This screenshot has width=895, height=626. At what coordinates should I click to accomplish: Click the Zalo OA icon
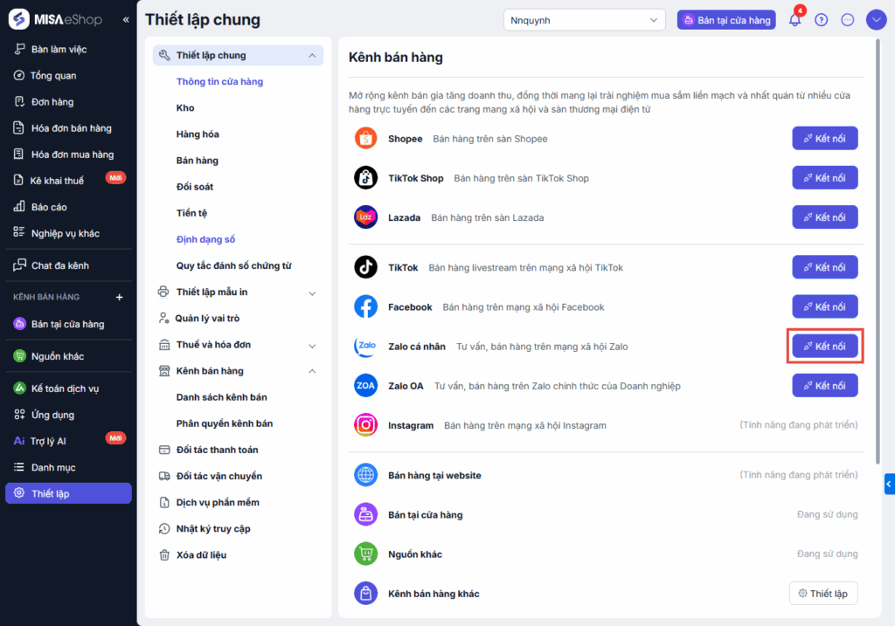[365, 385]
